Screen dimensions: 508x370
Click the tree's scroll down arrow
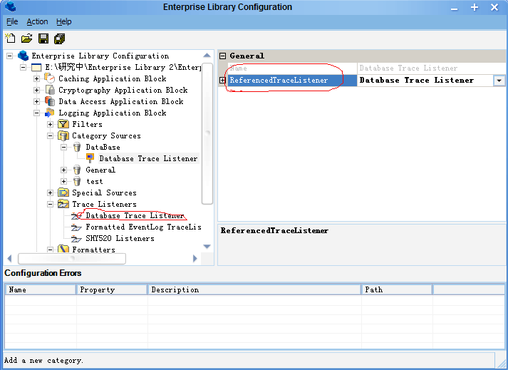coord(207,247)
